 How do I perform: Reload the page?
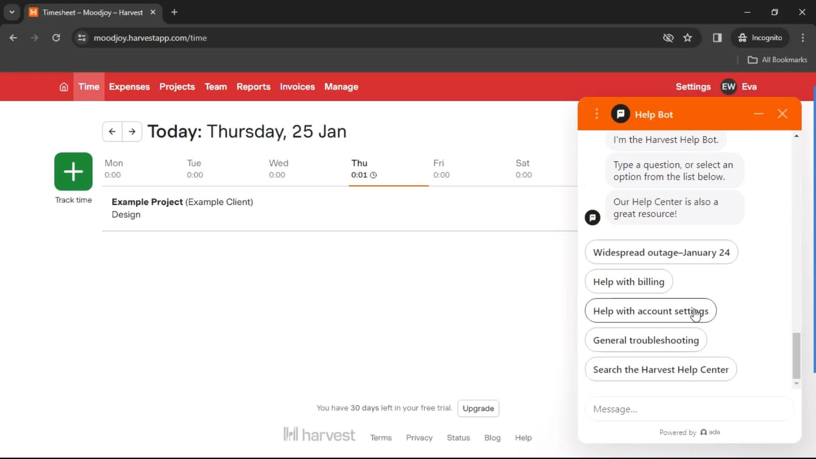[56, 38]
